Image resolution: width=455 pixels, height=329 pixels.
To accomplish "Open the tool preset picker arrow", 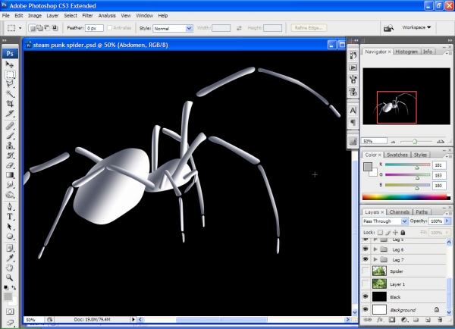I will tap(20, 28).
